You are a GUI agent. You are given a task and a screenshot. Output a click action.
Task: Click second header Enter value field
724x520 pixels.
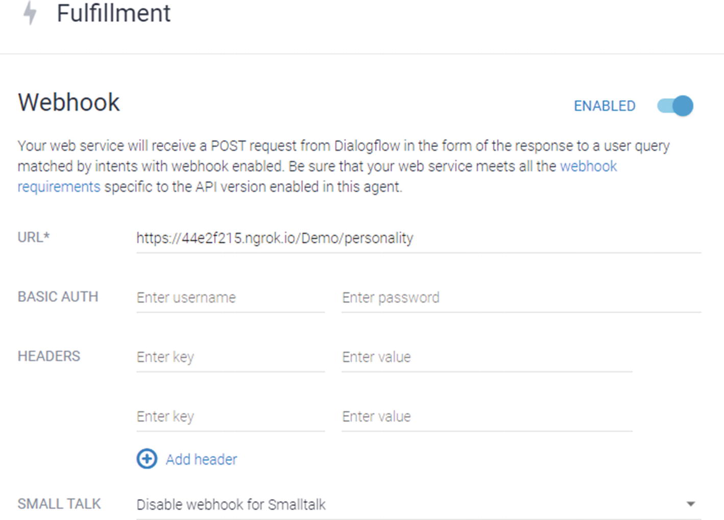coord(487,416)
